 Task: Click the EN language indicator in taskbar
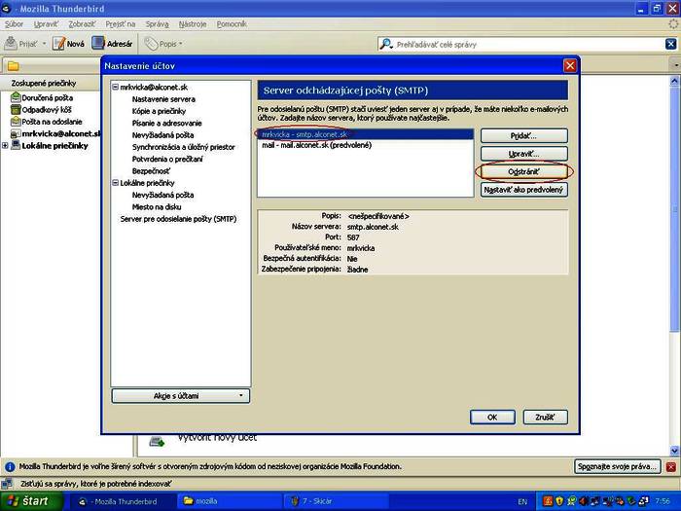(522, 502)
